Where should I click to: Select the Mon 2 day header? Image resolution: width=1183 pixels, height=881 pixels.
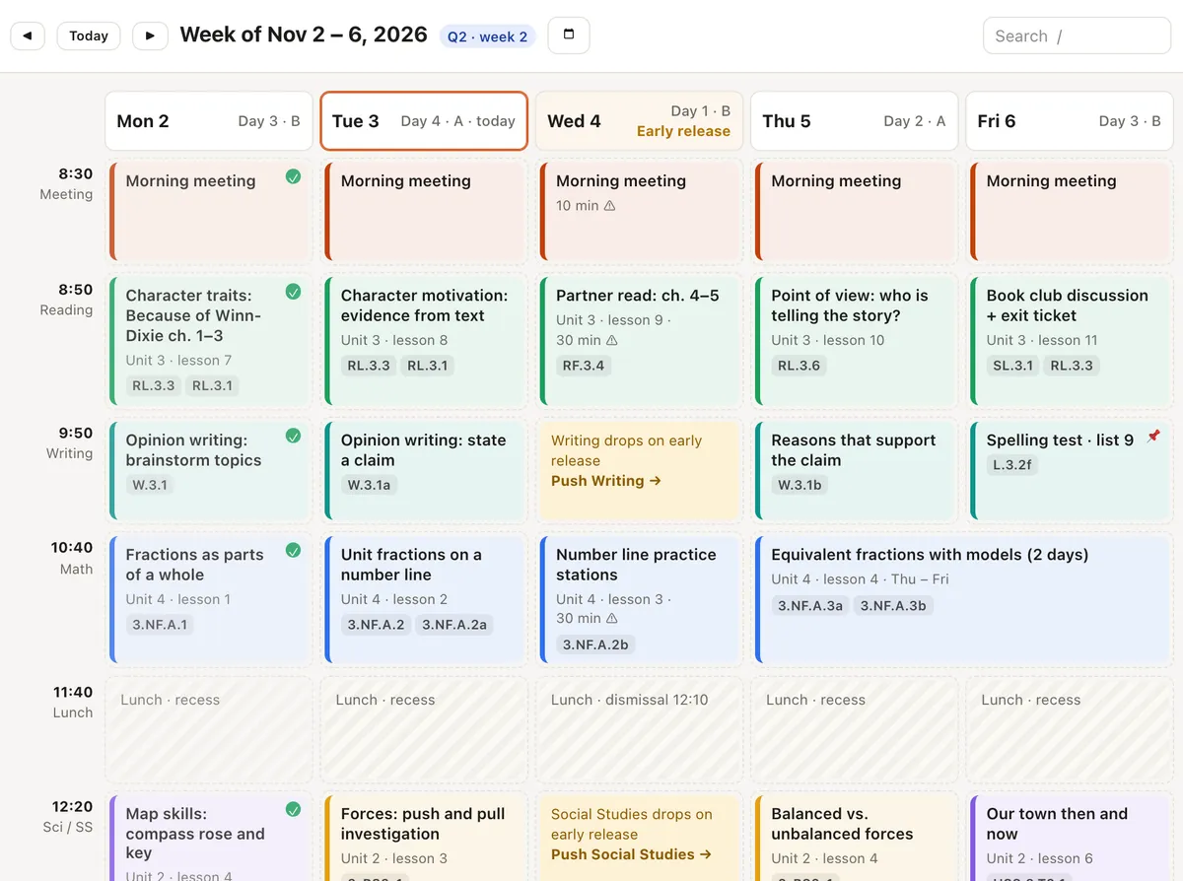[209, 121]
